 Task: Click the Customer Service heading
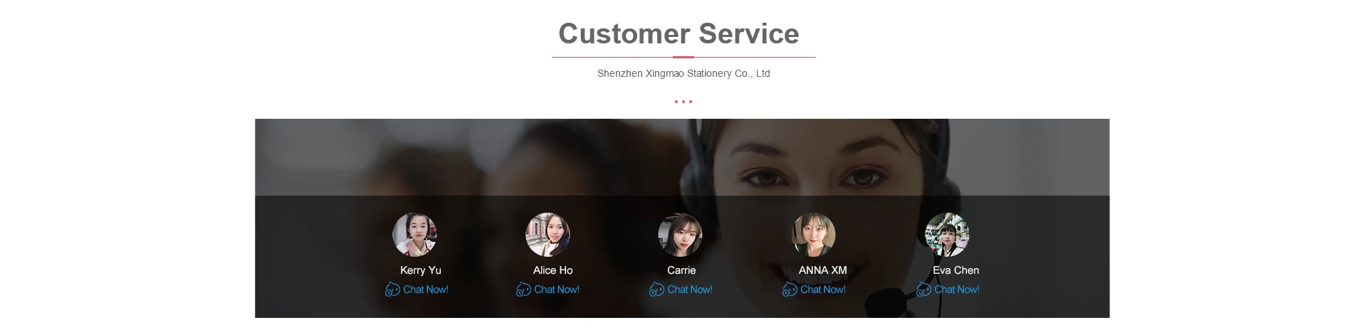click(x=679, y=33)
